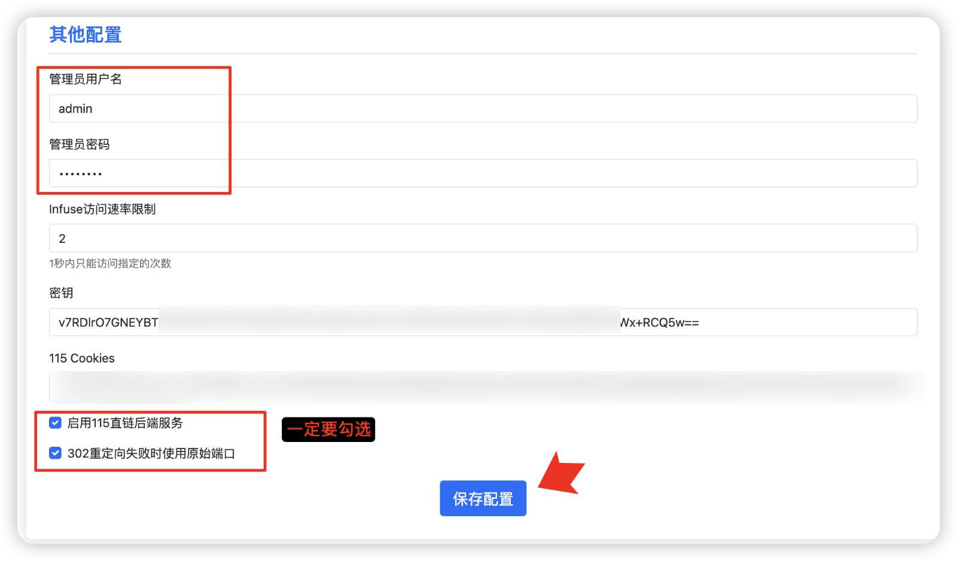Click the 其他配置 section heading
This screenshot has width=957, height=561.
[86, 35]
